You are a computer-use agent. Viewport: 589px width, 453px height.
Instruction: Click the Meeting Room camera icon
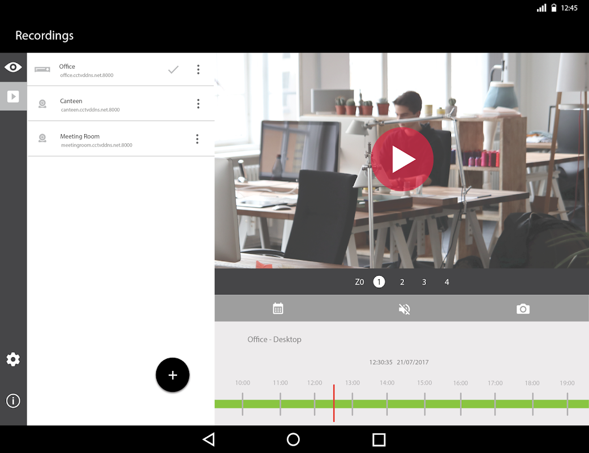[42, 138]
